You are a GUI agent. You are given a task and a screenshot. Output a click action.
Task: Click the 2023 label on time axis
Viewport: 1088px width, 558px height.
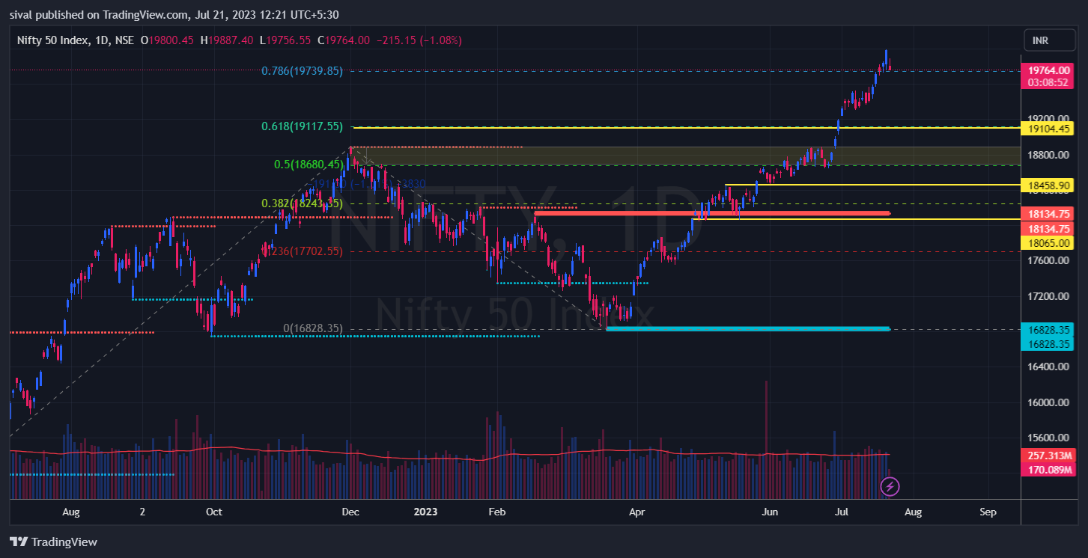pyautogui.click(x=425, y=512)
